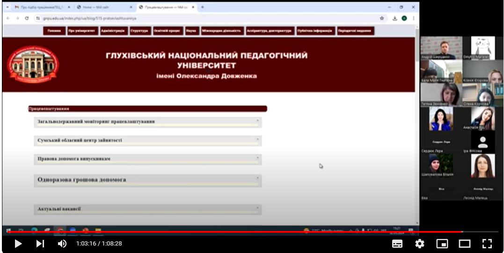Click the university emblem logo
504x253 pixels.
(x=33, y=64)
